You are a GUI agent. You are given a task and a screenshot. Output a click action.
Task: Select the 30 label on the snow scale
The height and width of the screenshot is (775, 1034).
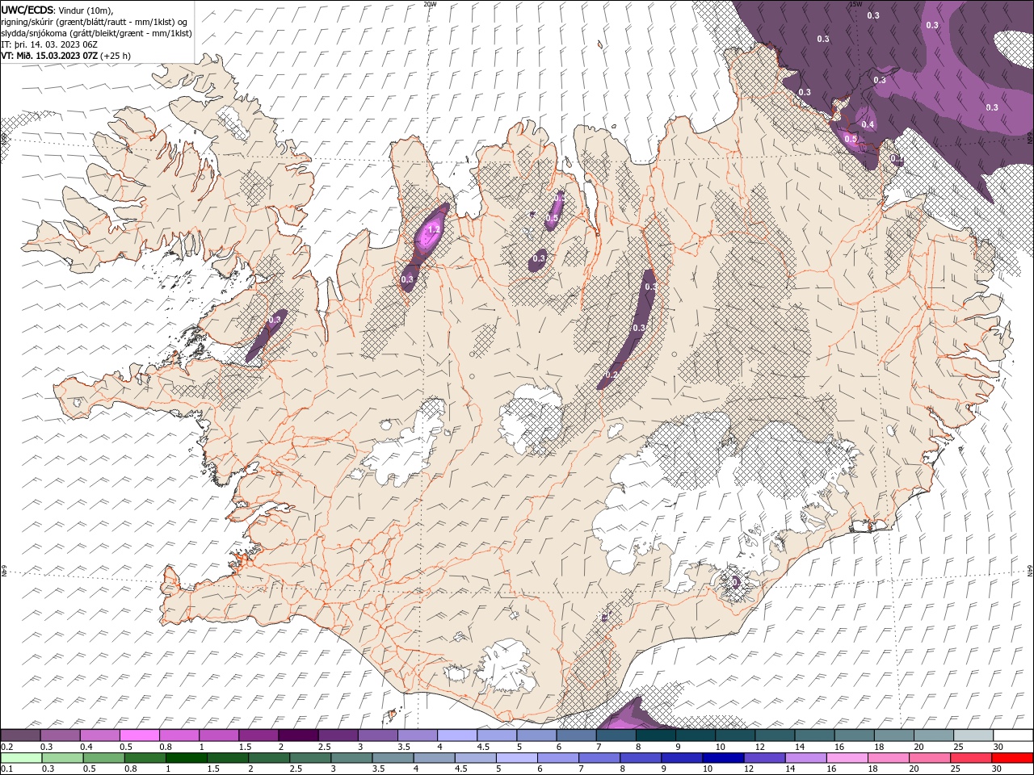point(998,746)
